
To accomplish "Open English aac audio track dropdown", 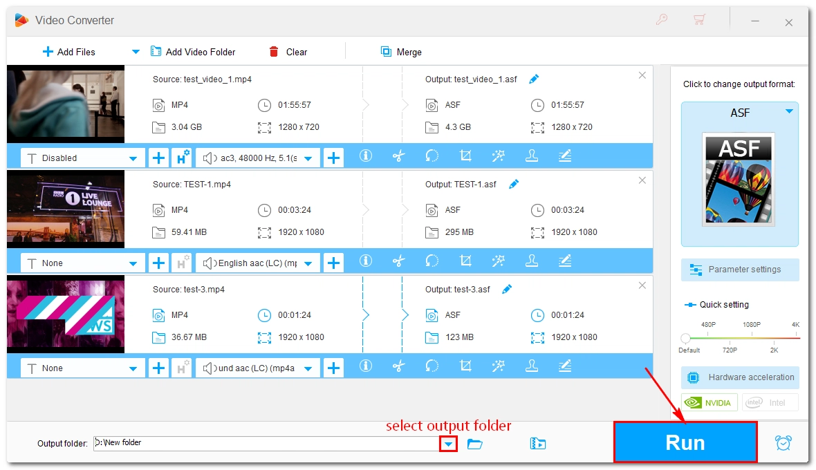I will [x=258, y=263].
